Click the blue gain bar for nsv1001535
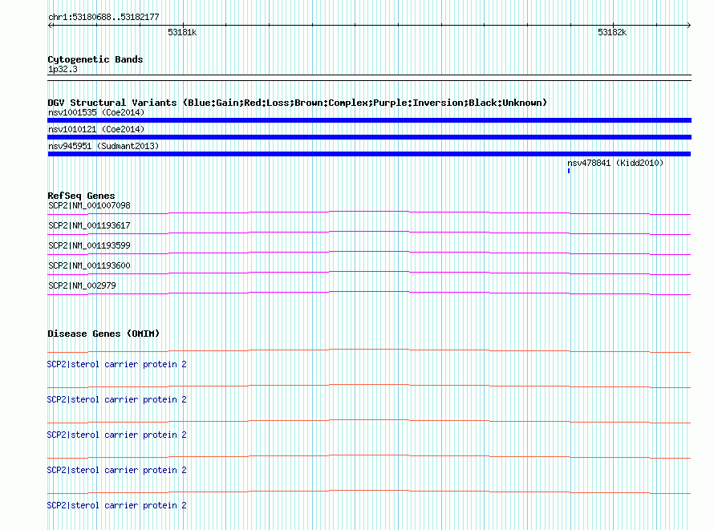The height and width of the screenshot is (530, 714). click(369, 120)
